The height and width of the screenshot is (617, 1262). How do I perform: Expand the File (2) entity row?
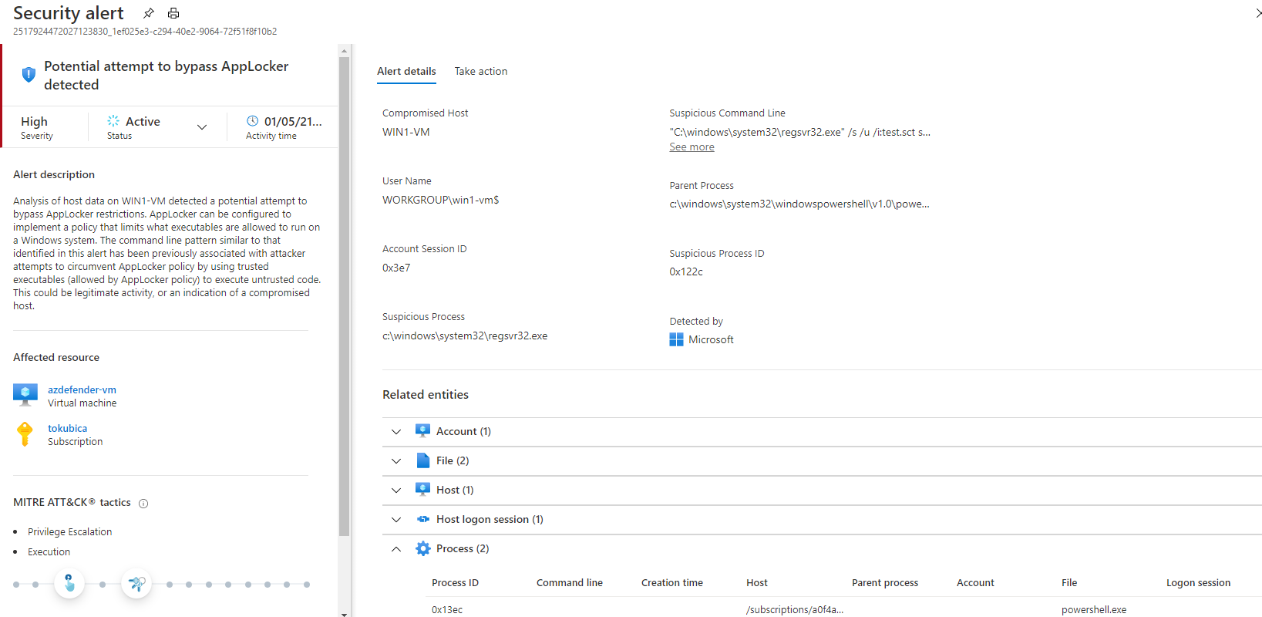pos(396,461)
